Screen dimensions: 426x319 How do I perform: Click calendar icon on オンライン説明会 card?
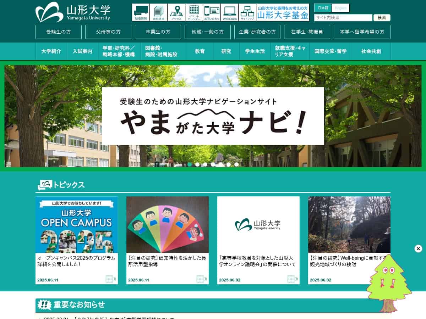(x=293, y=279)
